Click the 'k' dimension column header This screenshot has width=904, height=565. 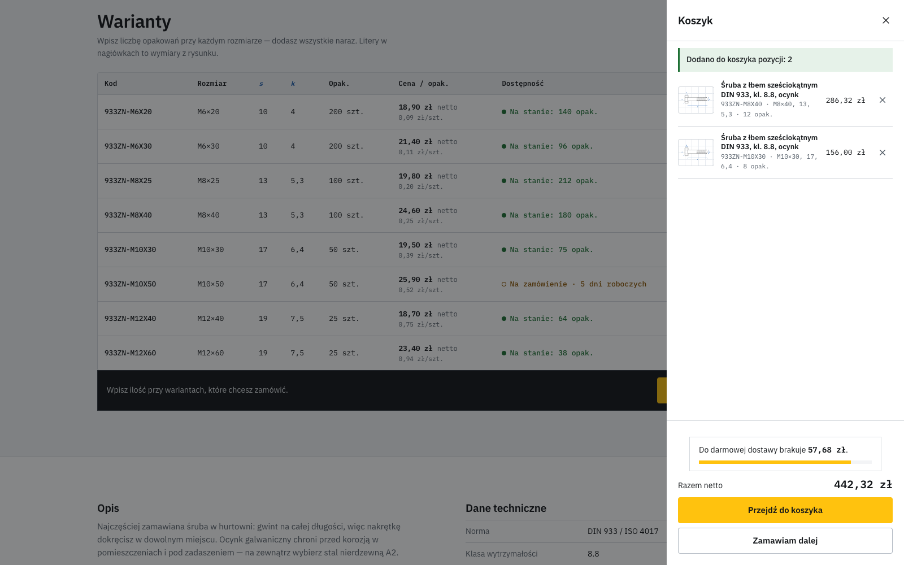pos(293,84)
